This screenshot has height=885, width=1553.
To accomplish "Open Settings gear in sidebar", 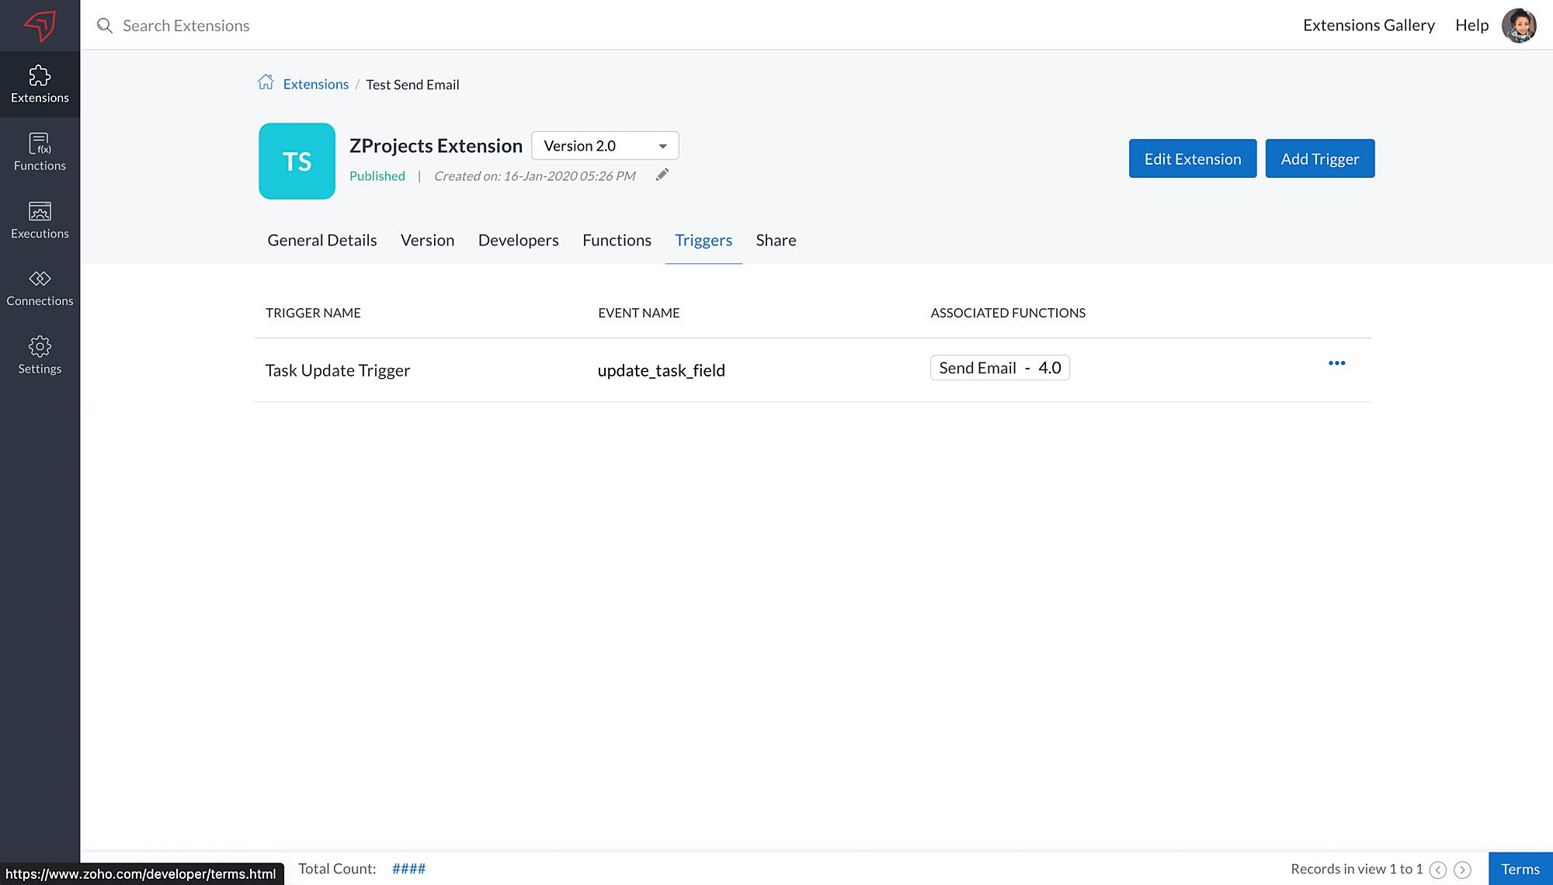I will point(40,356).
